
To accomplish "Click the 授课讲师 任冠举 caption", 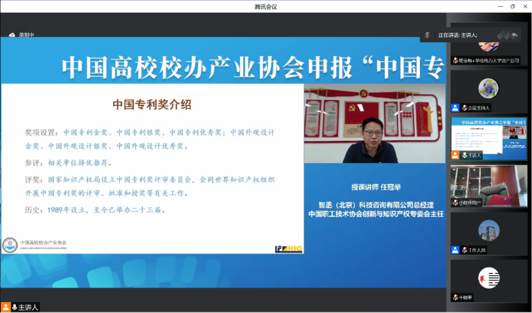I will click(376, 187).
